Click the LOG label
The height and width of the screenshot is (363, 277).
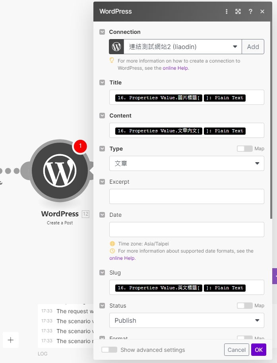[43, 353]
